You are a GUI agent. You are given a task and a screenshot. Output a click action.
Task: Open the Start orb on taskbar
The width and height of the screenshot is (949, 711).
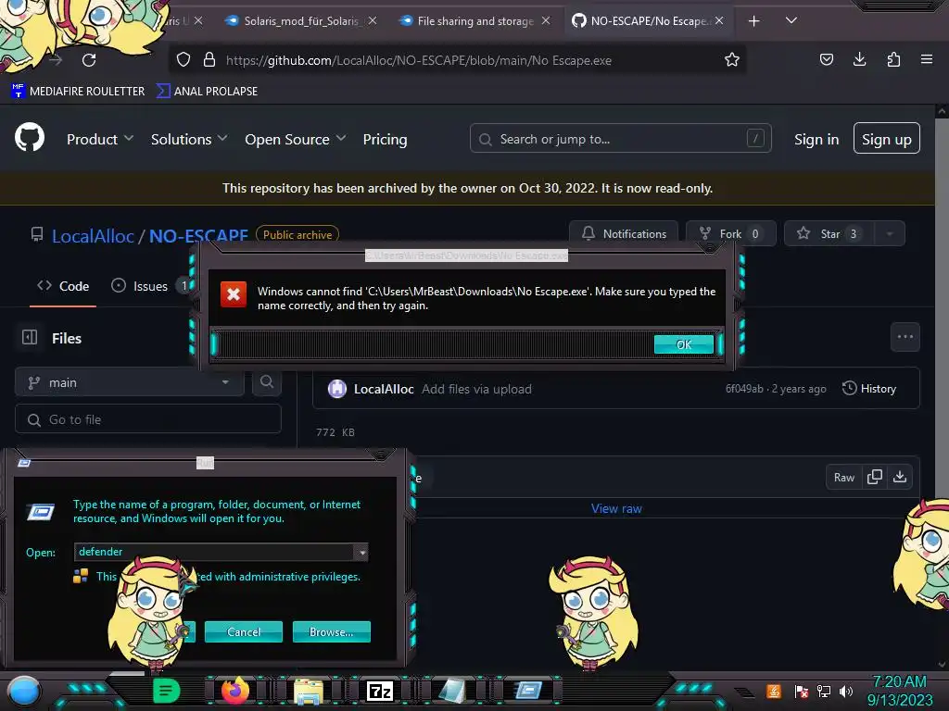click(24, 691)
